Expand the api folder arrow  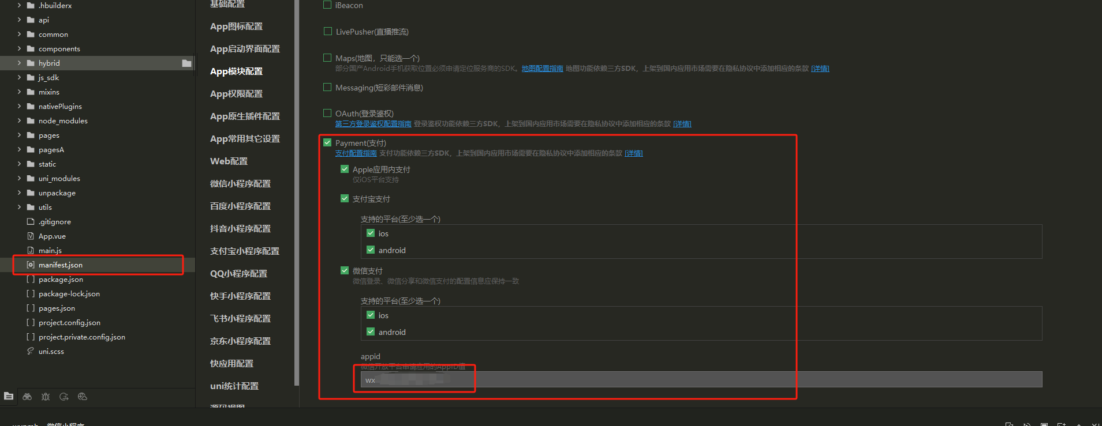pos(19,20)
